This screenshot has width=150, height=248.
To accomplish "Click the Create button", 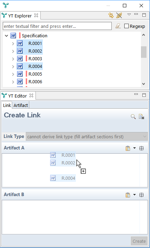I will tap(139, 241).
